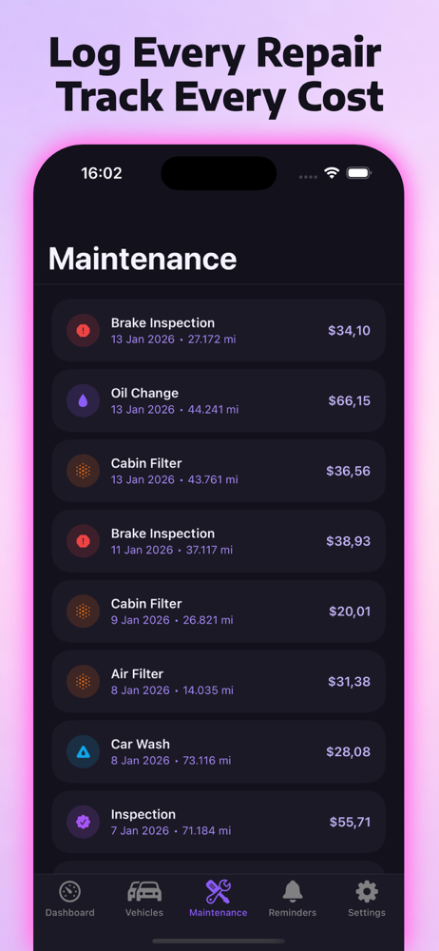Tap the Air Filter orange icon
Image resolution: width=439 pixels, height=951 pixels.
tap(83, 682)
